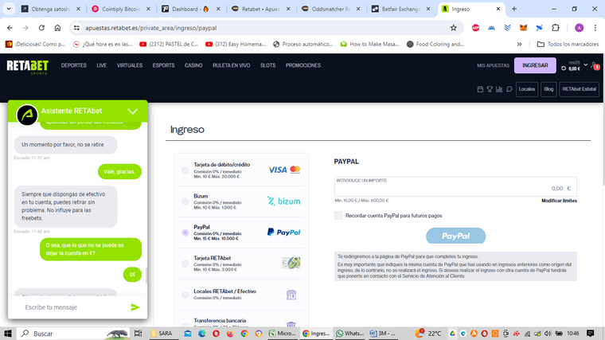Image resolution: width=605 pixels, height=340 pixels.
Task: Switch to the Cointiply Bitcoin tab
Action: point(121,9)
